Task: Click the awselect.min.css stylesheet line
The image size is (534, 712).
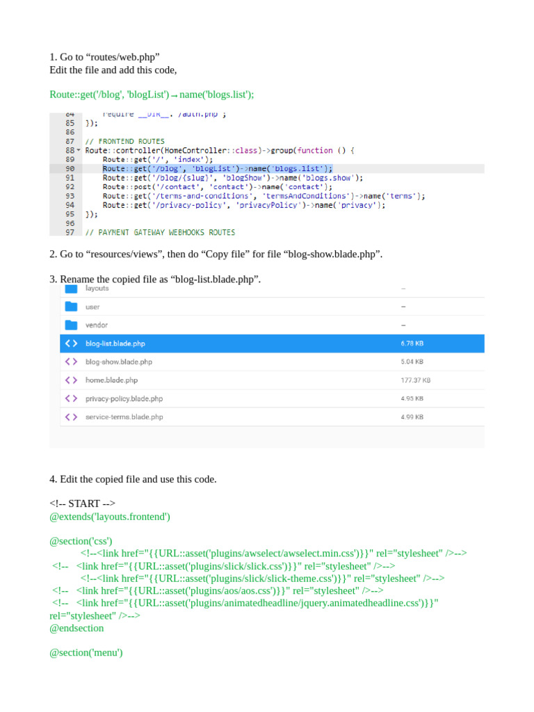Action: coord(273,553)
